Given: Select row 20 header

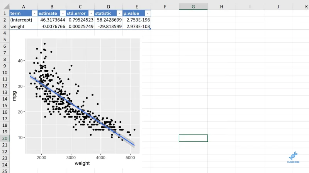Looking at the screenshot, I should (x=5, y=138).
